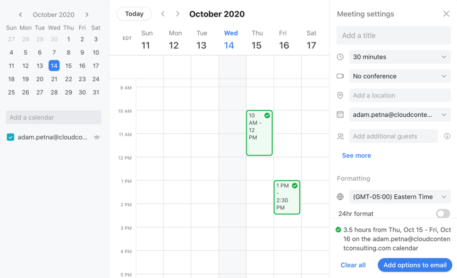Click the crown icon beside adam.petna calendar
This screenshot has height=278, width=457.
97,137
